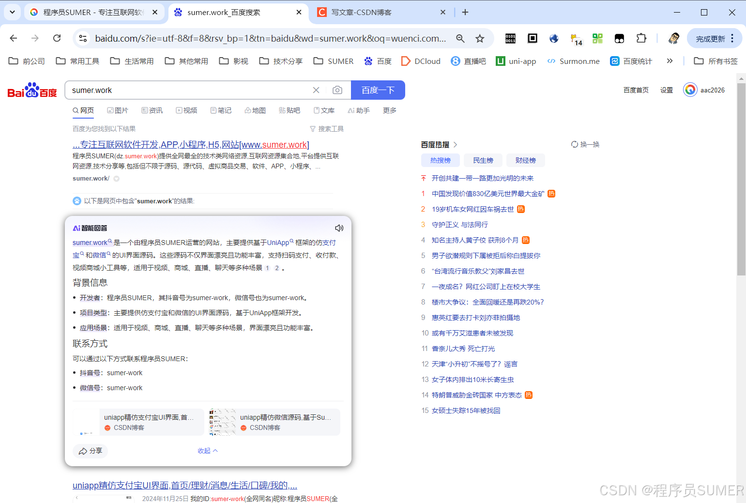Click the browser address bar URL
This screenshot has width=746, height=503.
271,38
